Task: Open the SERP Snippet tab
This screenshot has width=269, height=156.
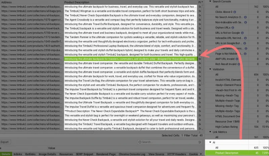Action: click(84, 154)
